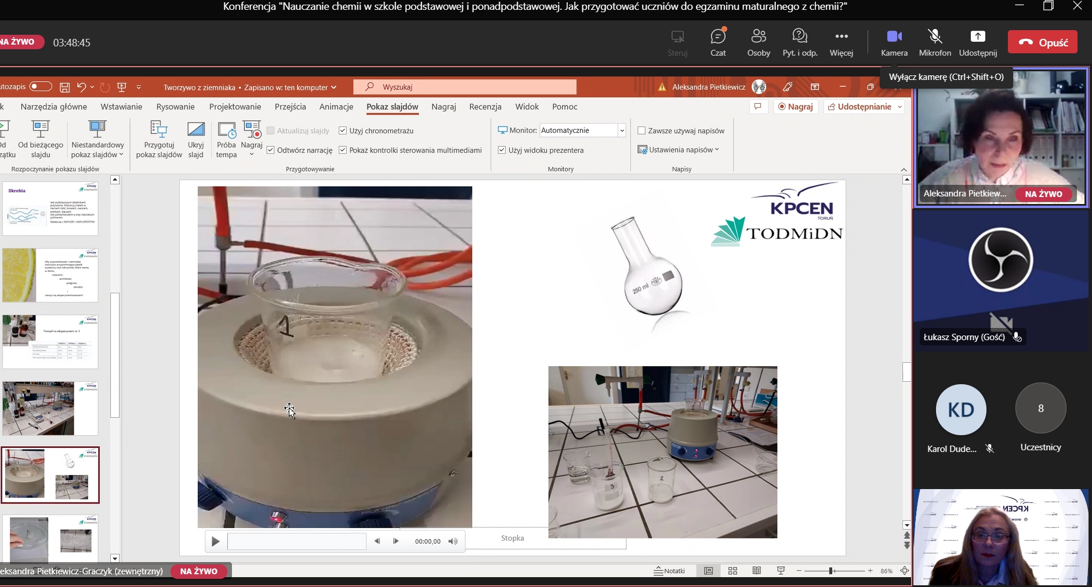Turn off the Kamera
The height and width of the screenshot is (587, 1092).
point(894,42)
